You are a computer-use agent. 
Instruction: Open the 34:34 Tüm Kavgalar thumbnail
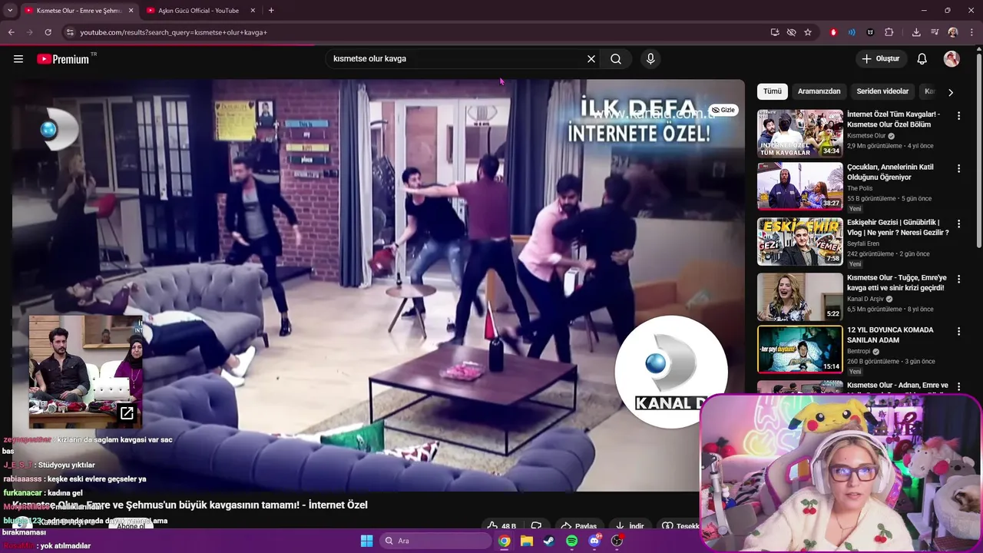point(800,134)
